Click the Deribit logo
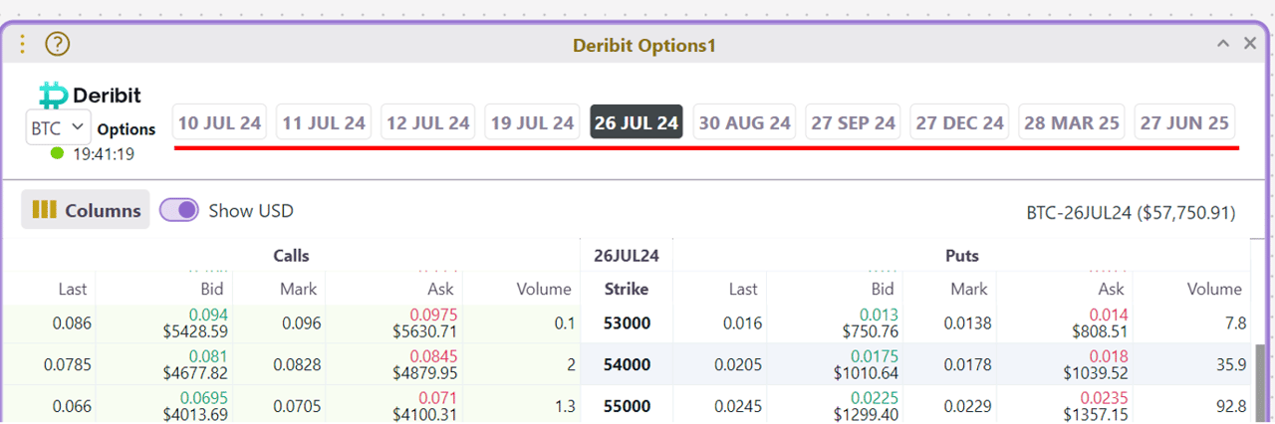Image resolution: width=1275 pixels, height=424 pixels. tap(90, 96)
